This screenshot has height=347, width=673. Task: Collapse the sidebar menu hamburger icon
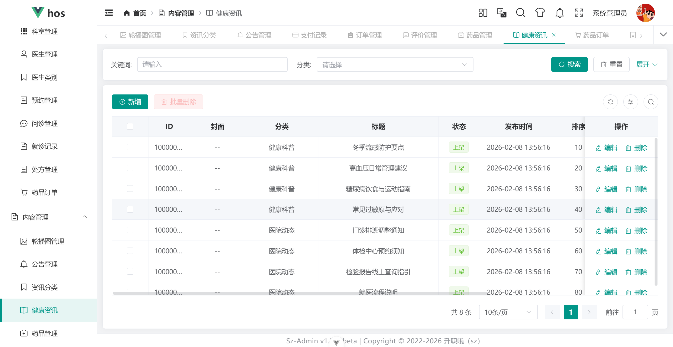pos(109,13)
